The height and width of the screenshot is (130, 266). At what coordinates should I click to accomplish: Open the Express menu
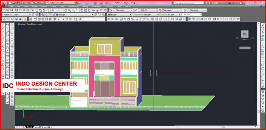coord(128,6)
